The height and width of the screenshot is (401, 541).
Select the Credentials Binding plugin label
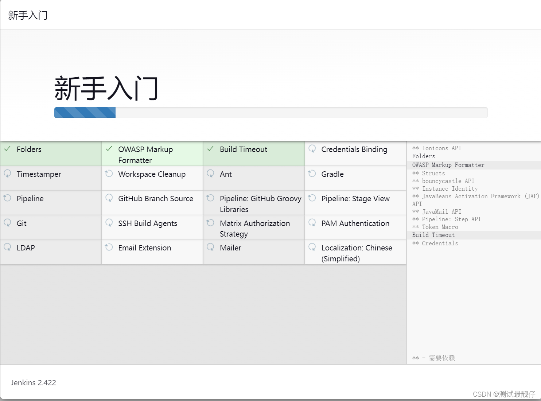click(354, 149)
